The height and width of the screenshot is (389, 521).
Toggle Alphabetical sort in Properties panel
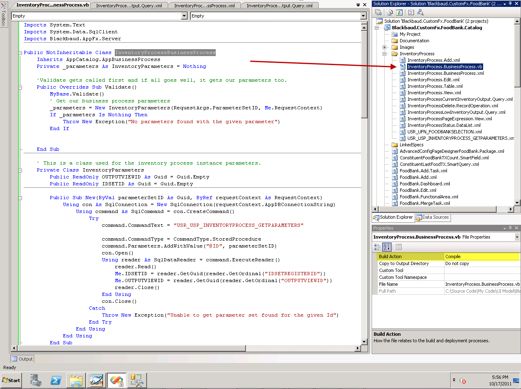(386, 247)
